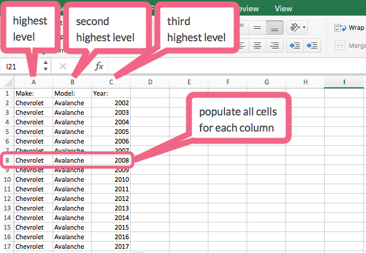
Task: Select the highlighted column I header
Action: 344,82
